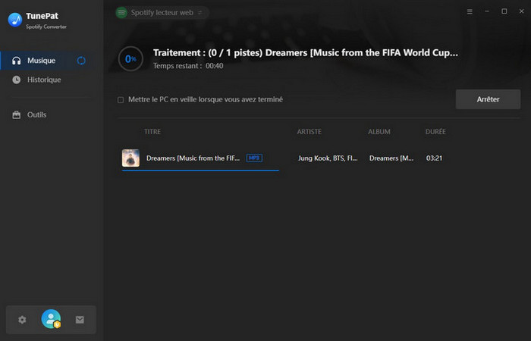The height and width of the screenshot is (341, 531).
Task: Click the DURÉE column header
Action: pyautogui.click(x=435, y=132)
